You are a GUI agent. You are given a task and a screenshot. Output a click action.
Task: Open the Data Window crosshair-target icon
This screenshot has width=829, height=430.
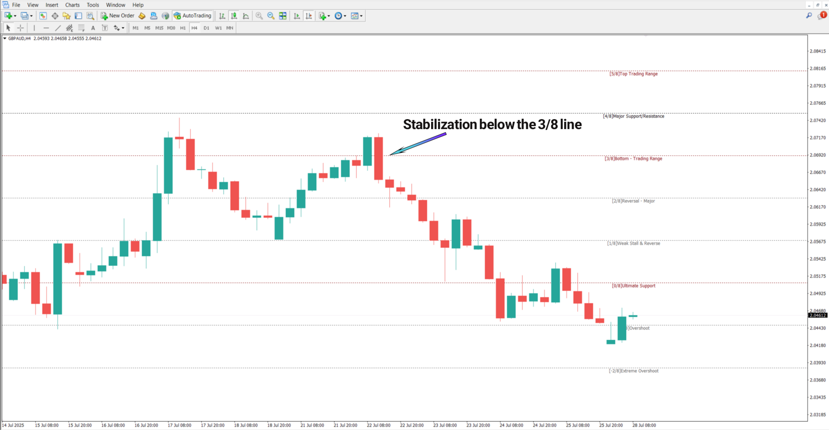coord(55,16)
